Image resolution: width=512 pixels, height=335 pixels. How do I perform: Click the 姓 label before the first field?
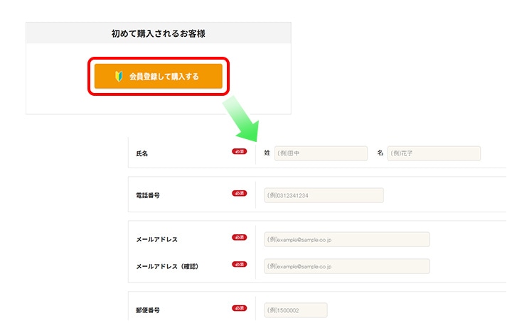coord(267,153)
